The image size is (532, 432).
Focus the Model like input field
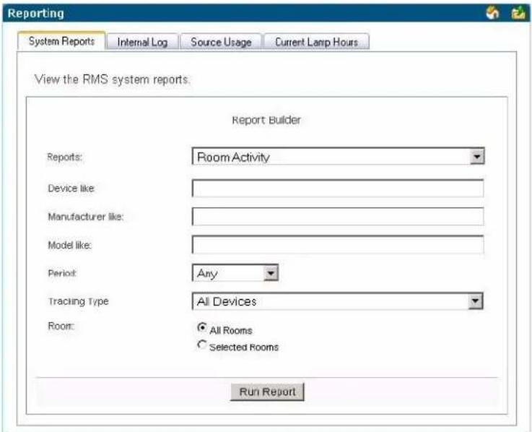(x=338, y=245)
